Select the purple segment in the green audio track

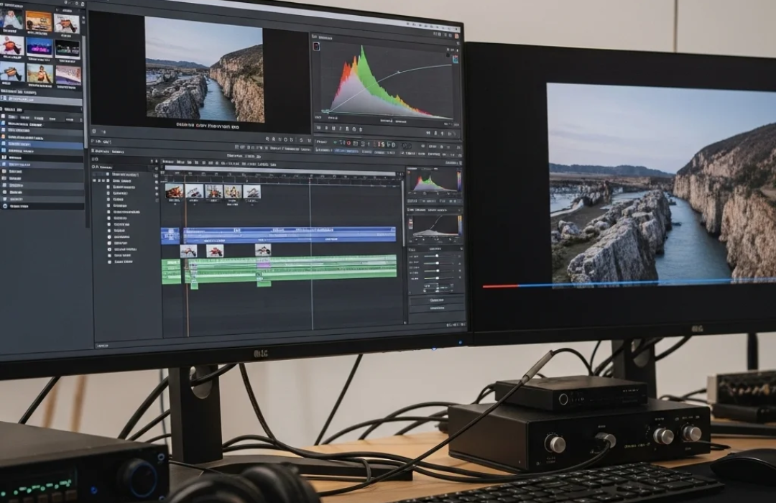click(x=264, y=265)
